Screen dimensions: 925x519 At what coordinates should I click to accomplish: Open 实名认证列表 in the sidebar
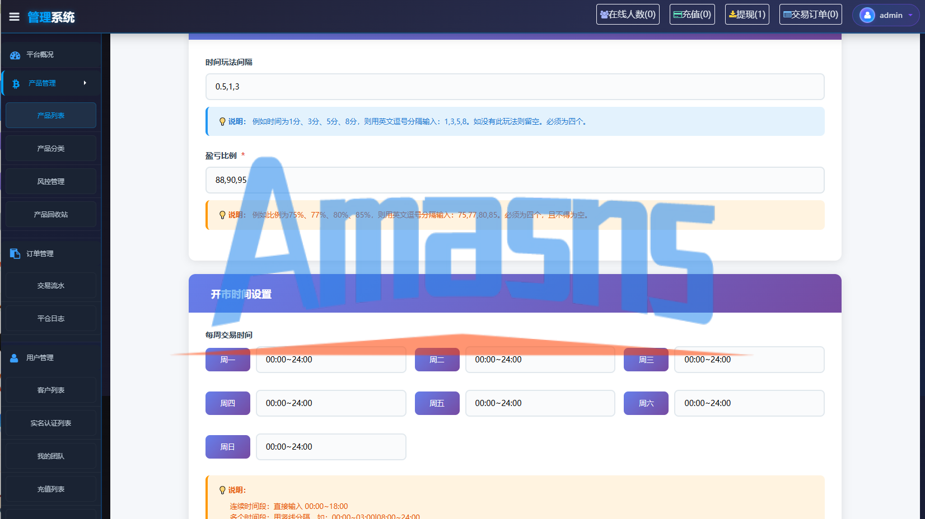[51, 423]
